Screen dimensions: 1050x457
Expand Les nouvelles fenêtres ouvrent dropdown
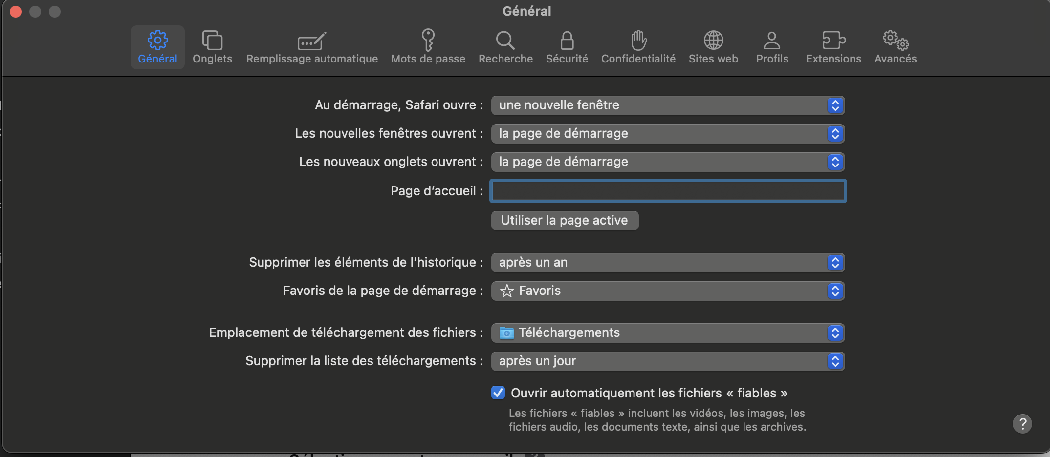668,134
